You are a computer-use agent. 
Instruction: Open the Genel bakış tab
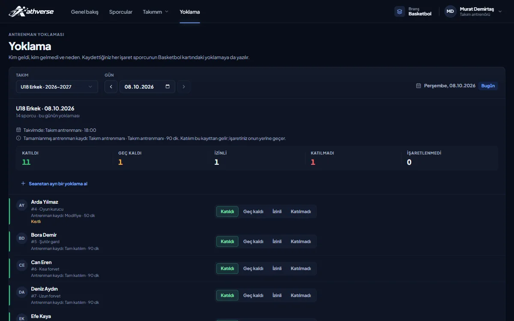(85, 12)
